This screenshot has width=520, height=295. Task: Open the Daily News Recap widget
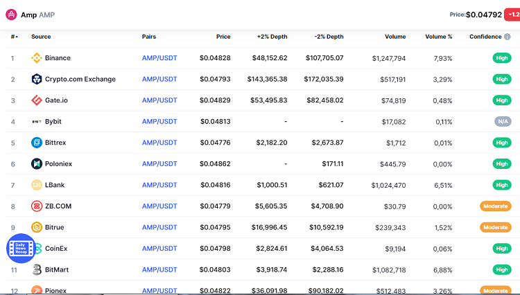click(21, 249)
